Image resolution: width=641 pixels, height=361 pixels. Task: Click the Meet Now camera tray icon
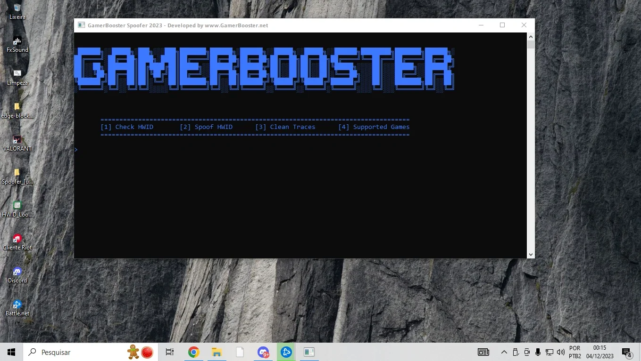[527, 352]
